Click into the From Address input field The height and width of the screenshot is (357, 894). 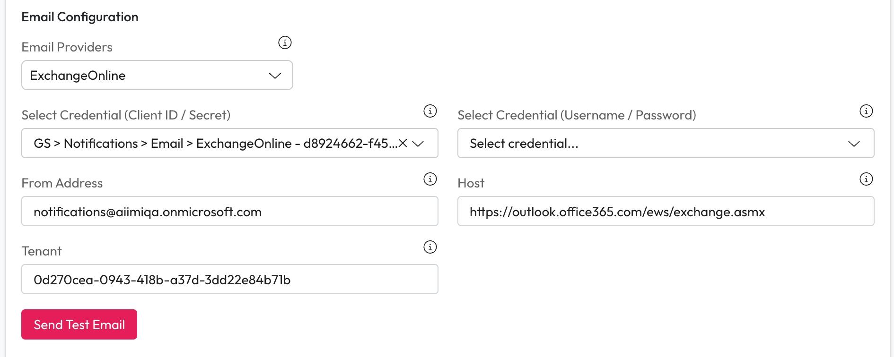click(229, 212)
